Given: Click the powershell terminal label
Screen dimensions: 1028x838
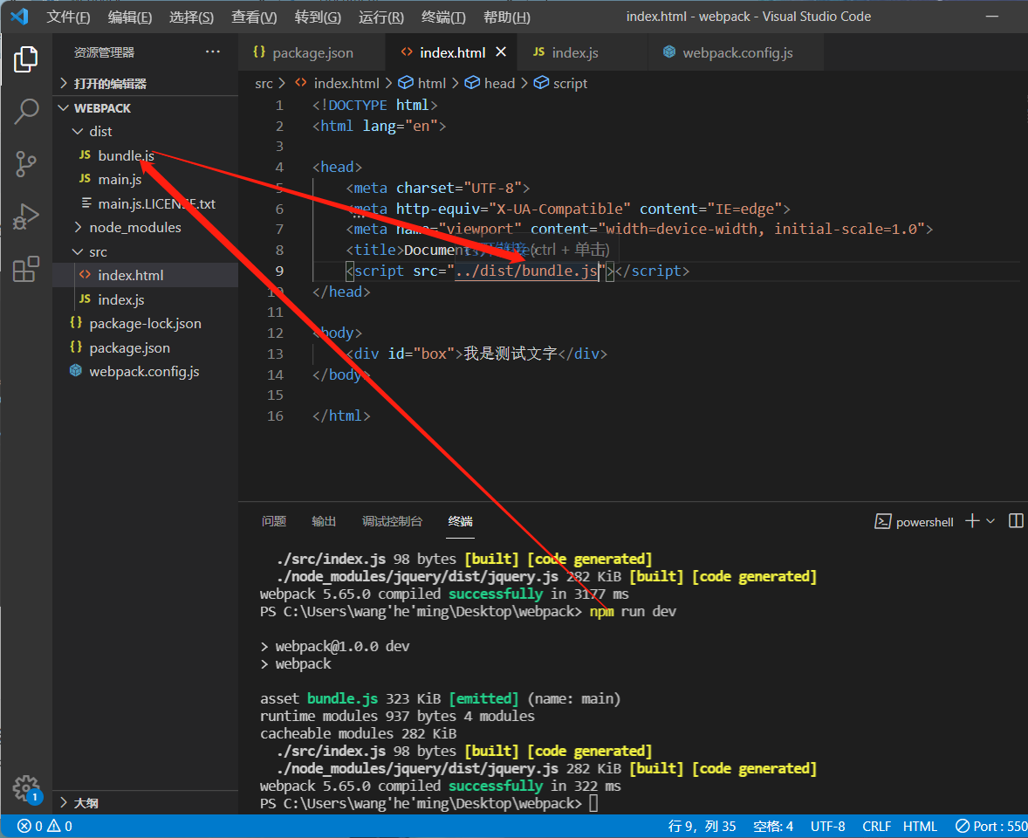Looking at the screenshot, I should click(914, 522).
